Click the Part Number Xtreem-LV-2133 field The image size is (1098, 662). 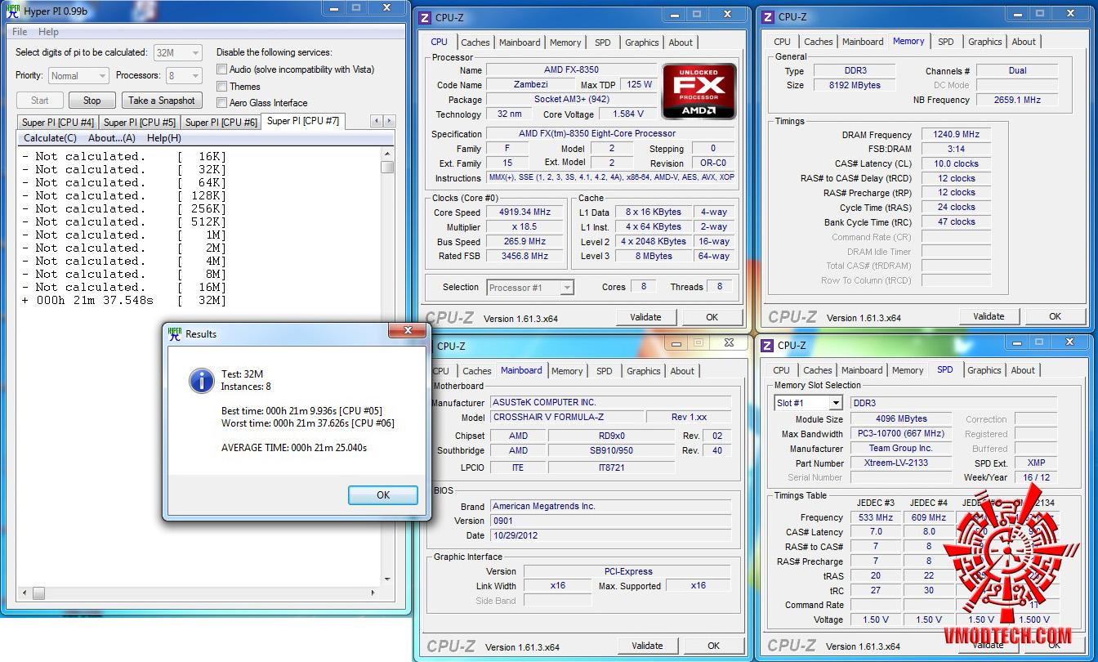click(x=899, y=463)
